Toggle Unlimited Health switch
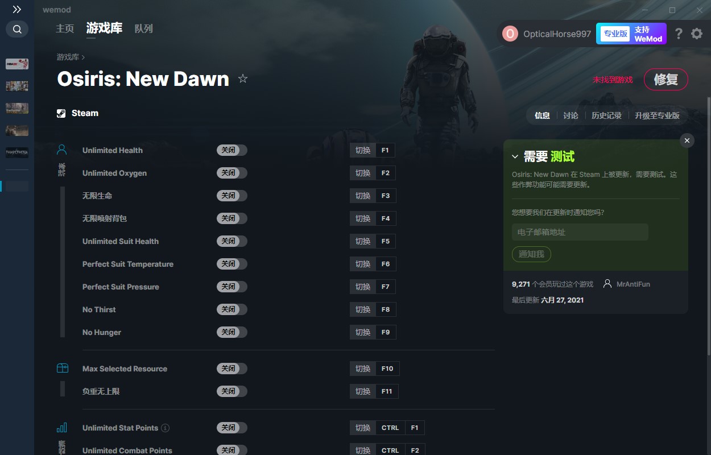 (x=232, y=150)
